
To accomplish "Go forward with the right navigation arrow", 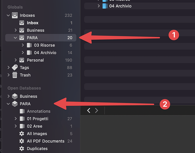I will [x=97, y=110].
